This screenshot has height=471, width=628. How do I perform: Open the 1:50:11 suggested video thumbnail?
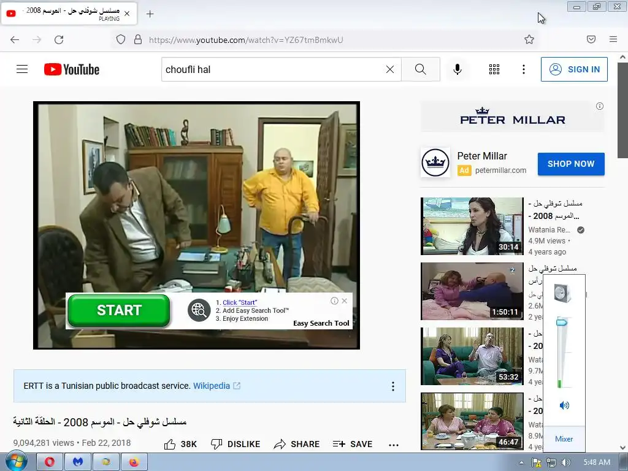coord(472,291)
